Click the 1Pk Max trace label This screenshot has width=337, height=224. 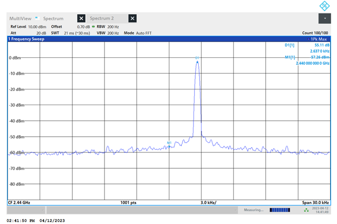pyautogui.click(x=317, y=39)
